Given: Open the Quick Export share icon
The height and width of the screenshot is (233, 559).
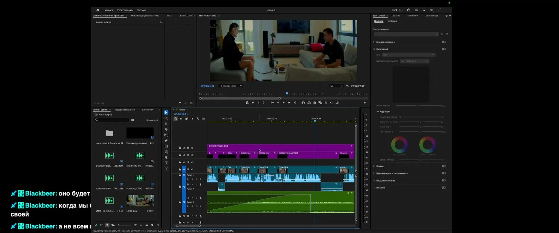Looking at the screenshot, I should [x=409, y=10].
